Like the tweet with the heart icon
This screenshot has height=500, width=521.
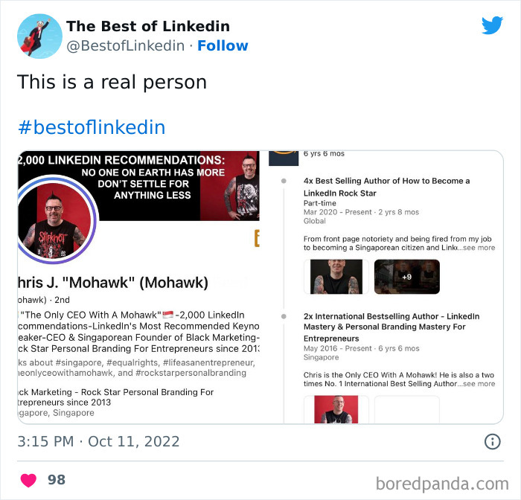coord(28,480)
